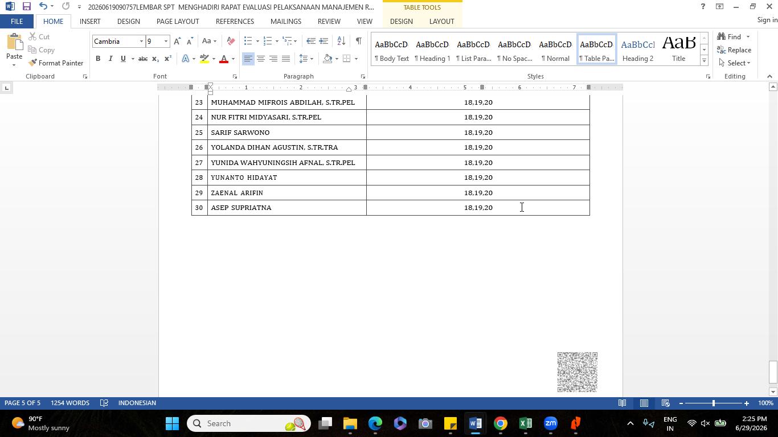This screenshot has width=778, height=437.
Task: Save the document with the floppy icon
Action: coord(26,6)
